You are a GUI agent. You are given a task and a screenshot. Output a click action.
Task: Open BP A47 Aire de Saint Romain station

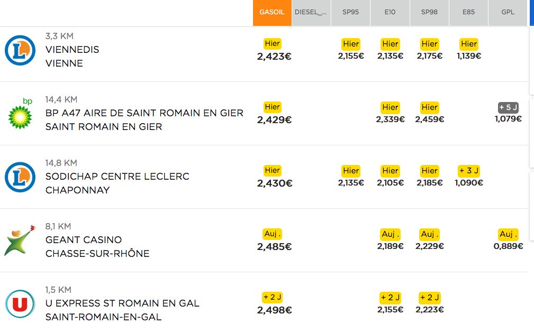[144, 120]
